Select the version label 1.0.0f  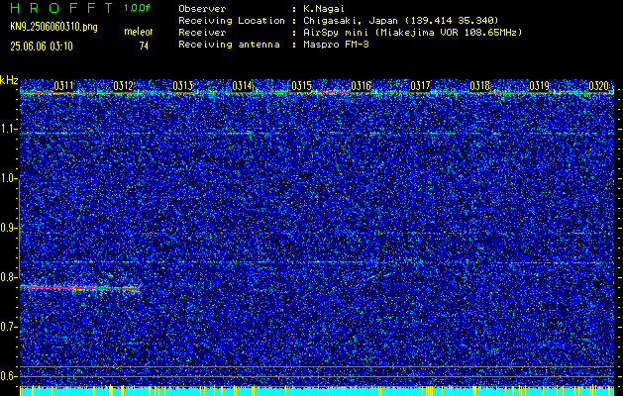point(137,8)
